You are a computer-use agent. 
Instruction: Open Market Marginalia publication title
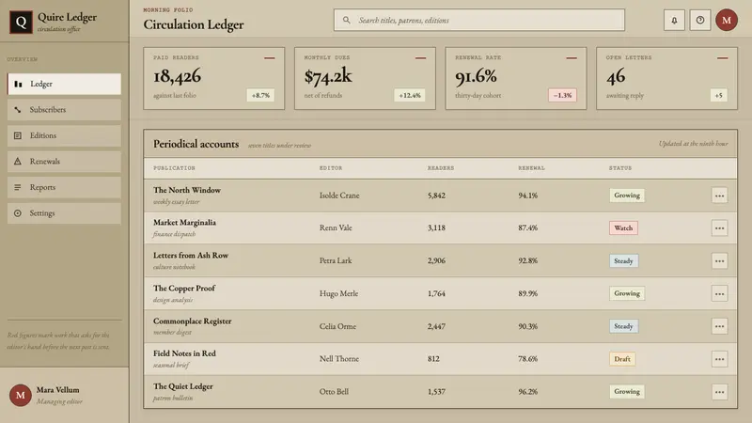click(x=184, y=223)
